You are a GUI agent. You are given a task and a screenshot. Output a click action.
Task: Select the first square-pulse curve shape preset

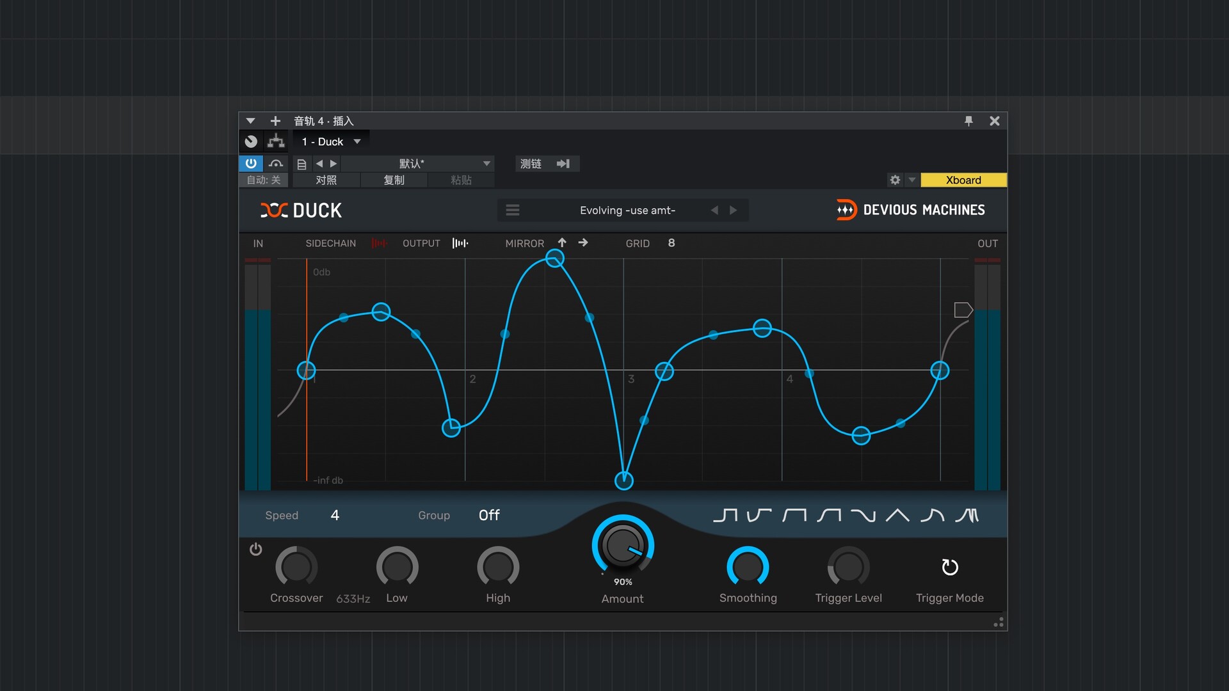[x=725, y=515]
